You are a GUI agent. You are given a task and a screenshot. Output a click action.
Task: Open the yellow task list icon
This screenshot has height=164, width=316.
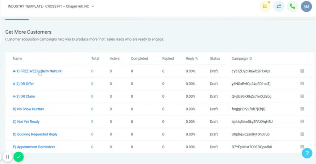click(x=265, y=6)
